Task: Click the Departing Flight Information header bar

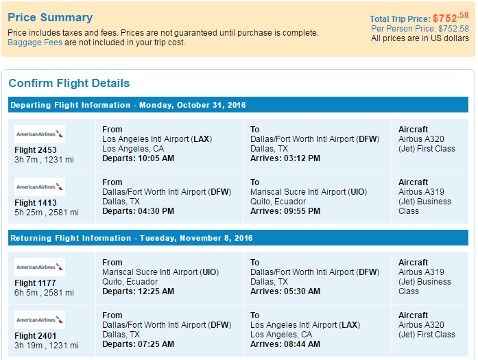Action: click(x=238, y=105)
